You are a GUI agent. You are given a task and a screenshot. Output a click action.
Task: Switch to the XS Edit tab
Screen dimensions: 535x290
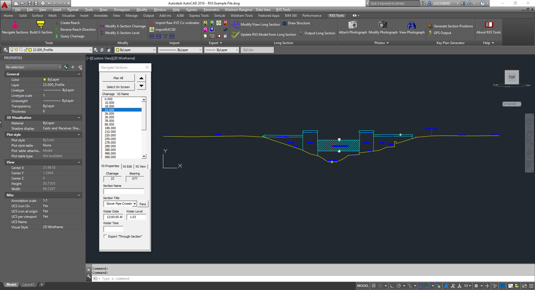click(x=127, y=166)
